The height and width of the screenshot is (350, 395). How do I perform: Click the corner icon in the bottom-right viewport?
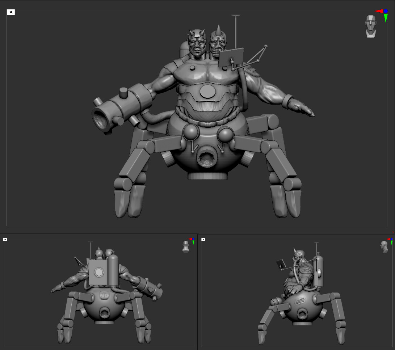coord(203,239)
